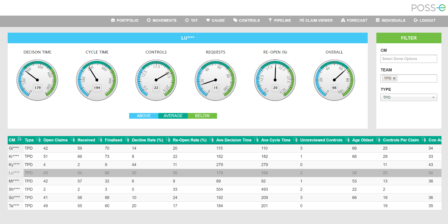Viewport: 448px width, 224px height.
Task: Click the Pipeline filter funnel icon
Action: (x=270, y=20)
